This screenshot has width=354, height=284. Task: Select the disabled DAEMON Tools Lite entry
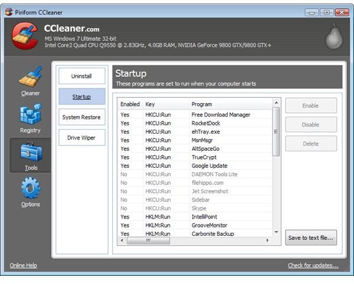tap(195, 174)
